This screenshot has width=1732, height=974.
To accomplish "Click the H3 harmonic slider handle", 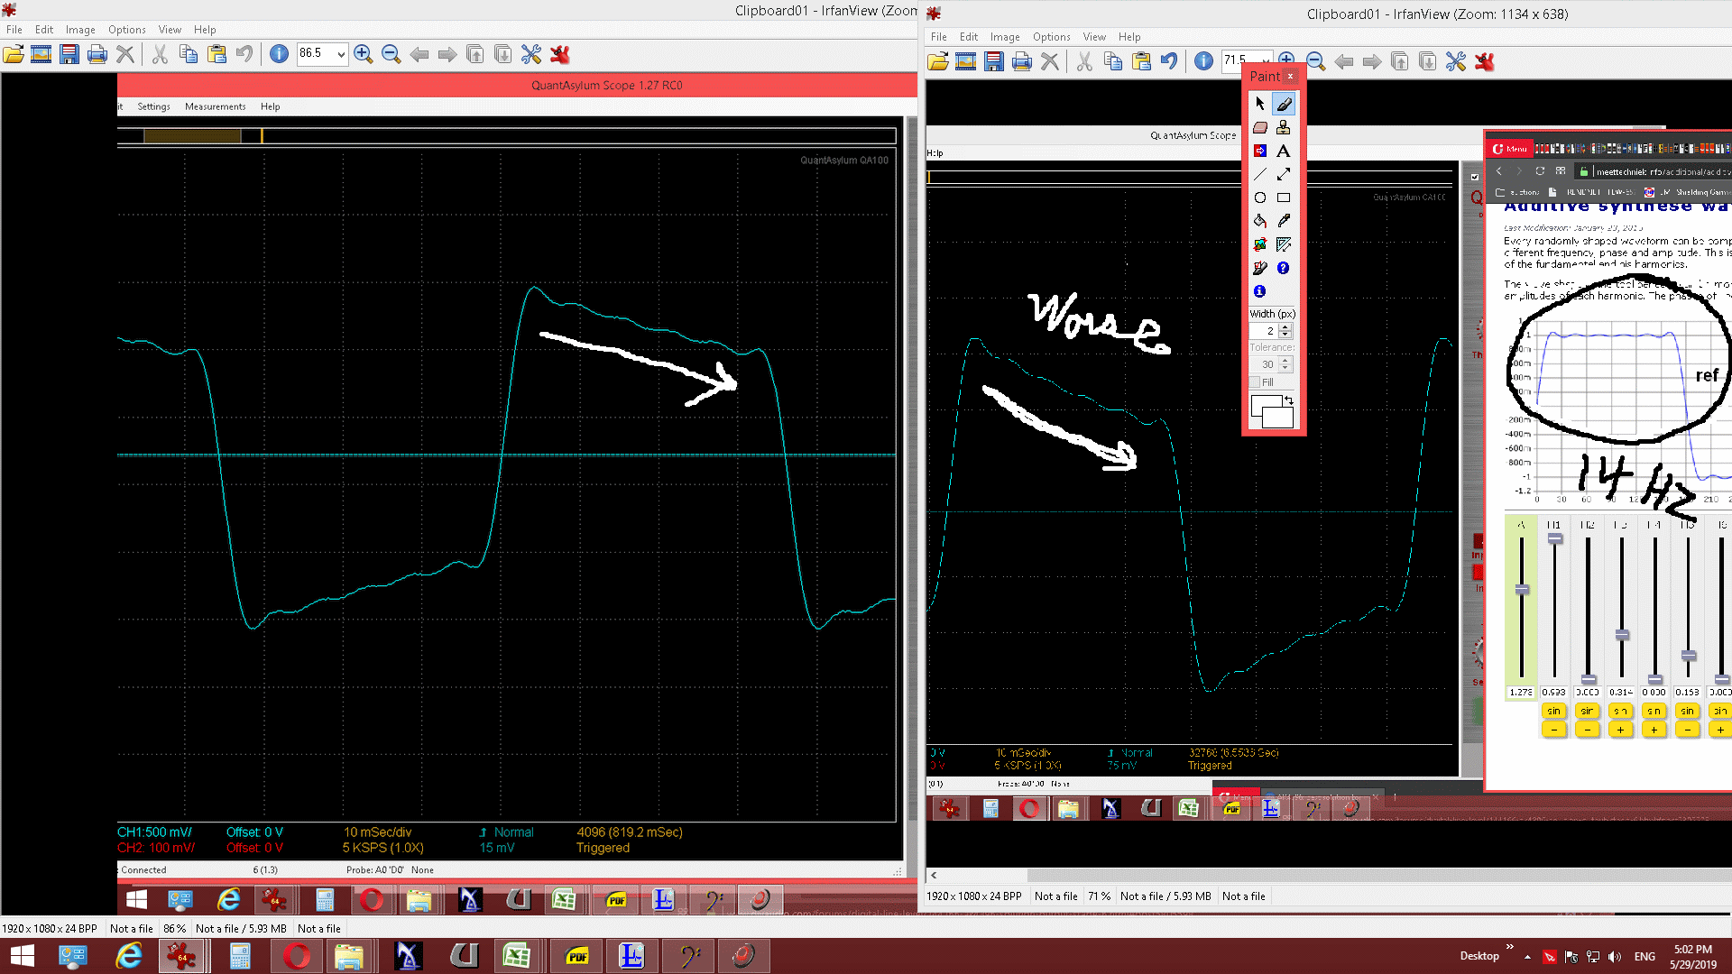I will [x=1622, y=635].
